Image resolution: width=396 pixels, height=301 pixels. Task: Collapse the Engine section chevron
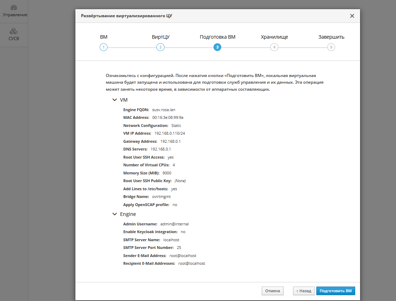click(x=115, y=214)
